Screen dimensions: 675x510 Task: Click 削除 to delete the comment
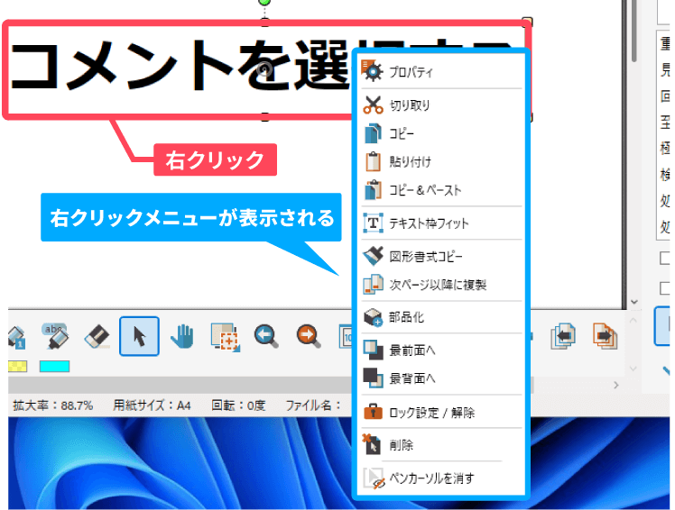pos(402,445)
